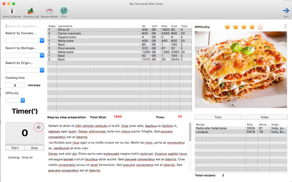
Task: Sort ingredients by KCal column header
Action: [165, 26]
